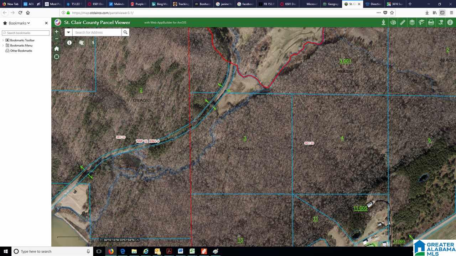Open the About info widget in header
The height and width of the screenshot is (256, 456).
450,22
